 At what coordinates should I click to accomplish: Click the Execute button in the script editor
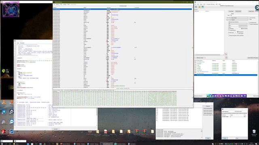coord(56,129)
